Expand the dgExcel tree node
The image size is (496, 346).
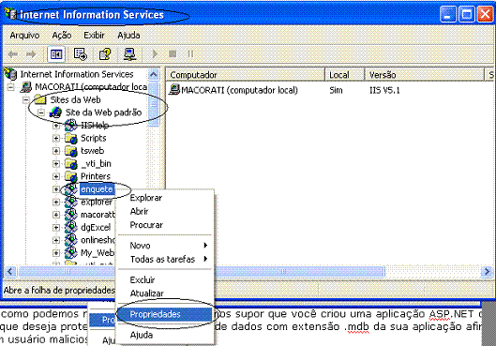(x=56, y=228)
